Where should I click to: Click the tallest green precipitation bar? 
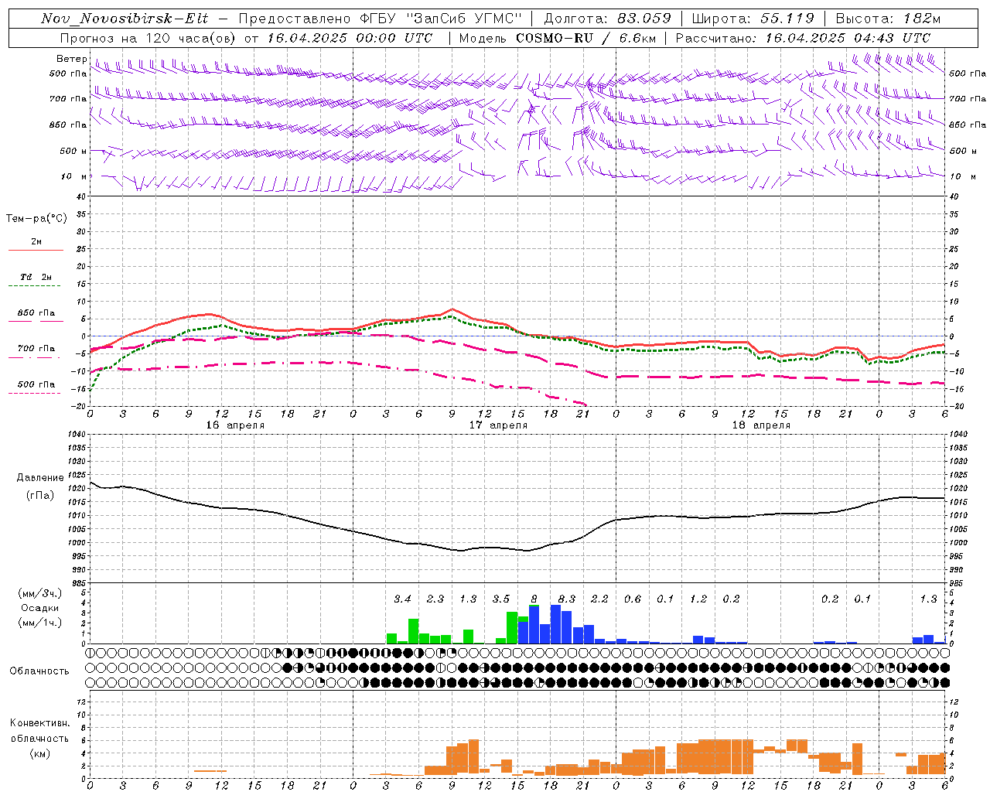coord(512,627)
